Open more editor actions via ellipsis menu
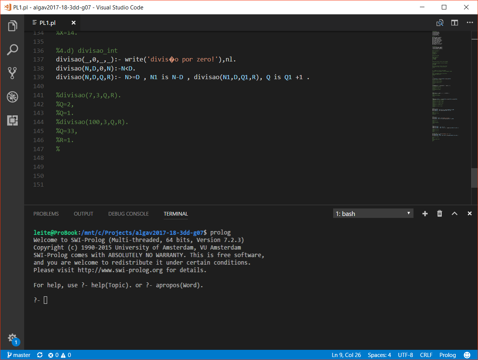The width and height of the screenshot is (478, 360). tap(470, 23)
